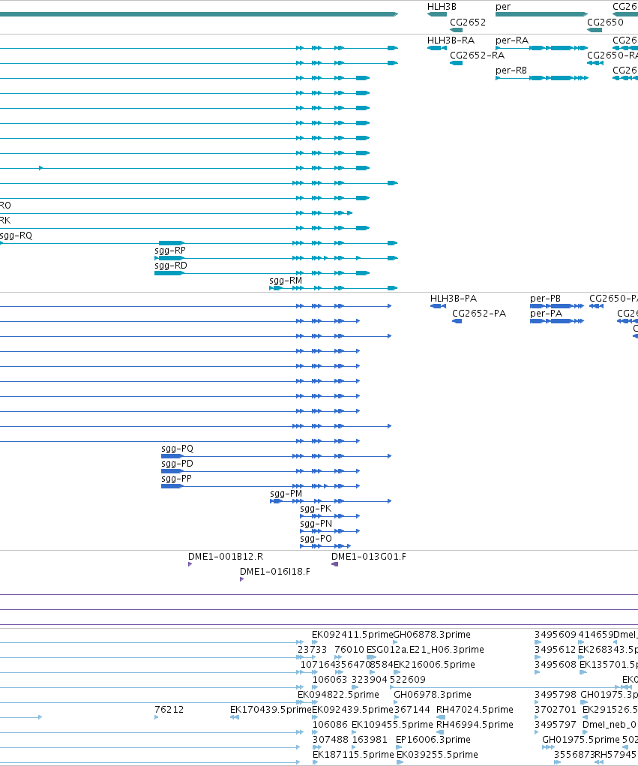Select the teal HLH3B gene arrow glyph
Viewport: 638px width, 766px height.
437,14
